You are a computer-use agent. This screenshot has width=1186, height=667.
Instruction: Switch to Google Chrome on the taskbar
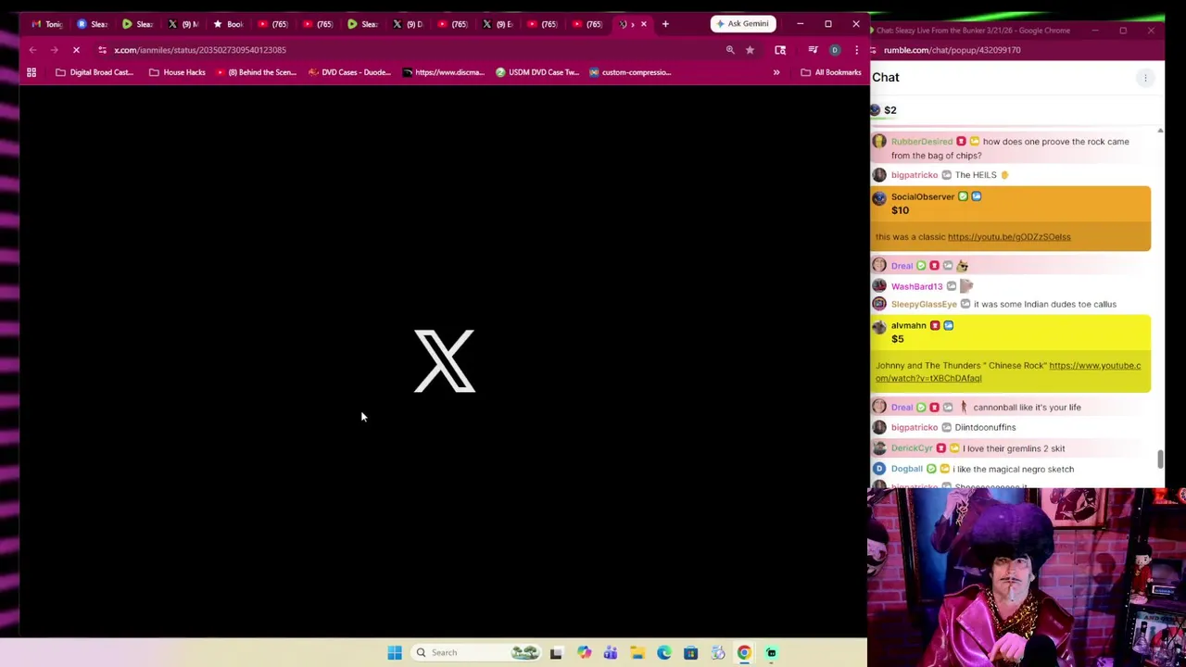744,652
